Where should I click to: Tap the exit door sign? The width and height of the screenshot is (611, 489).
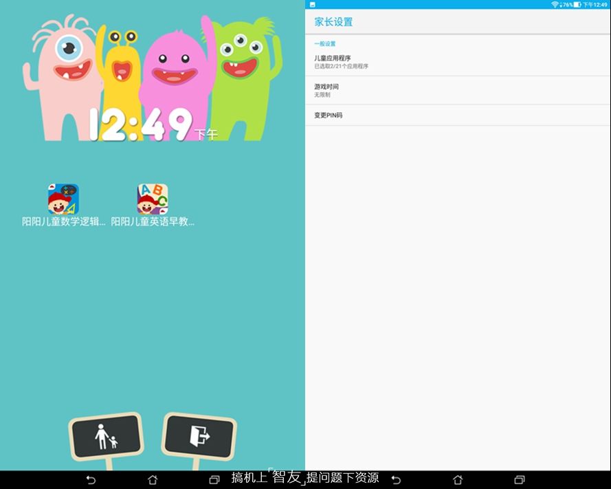point(199,436)
